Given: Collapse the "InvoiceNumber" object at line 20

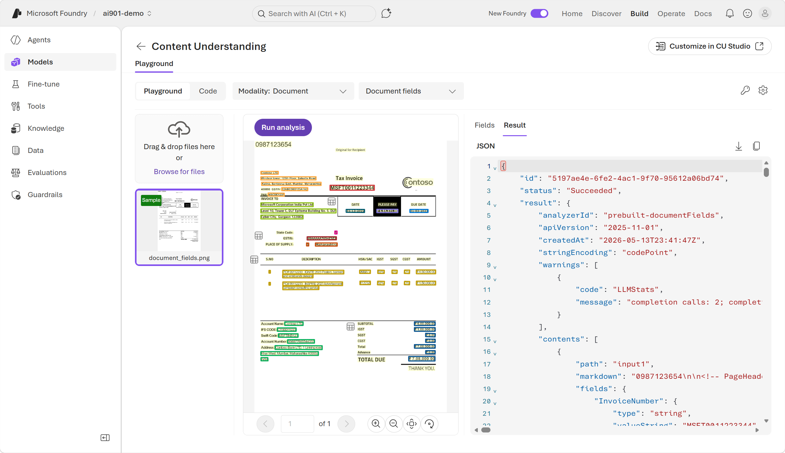Looking at the screenshot, I should coord(495,403).
